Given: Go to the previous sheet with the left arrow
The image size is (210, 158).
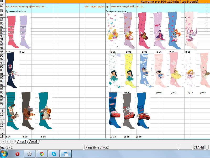Looking at the screenshot, I should tap(4, 141).
